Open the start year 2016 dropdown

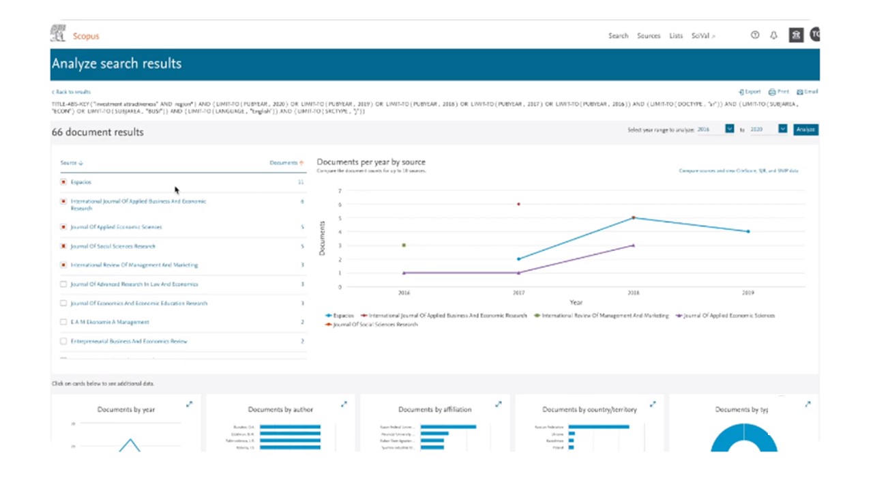[729, 129]
